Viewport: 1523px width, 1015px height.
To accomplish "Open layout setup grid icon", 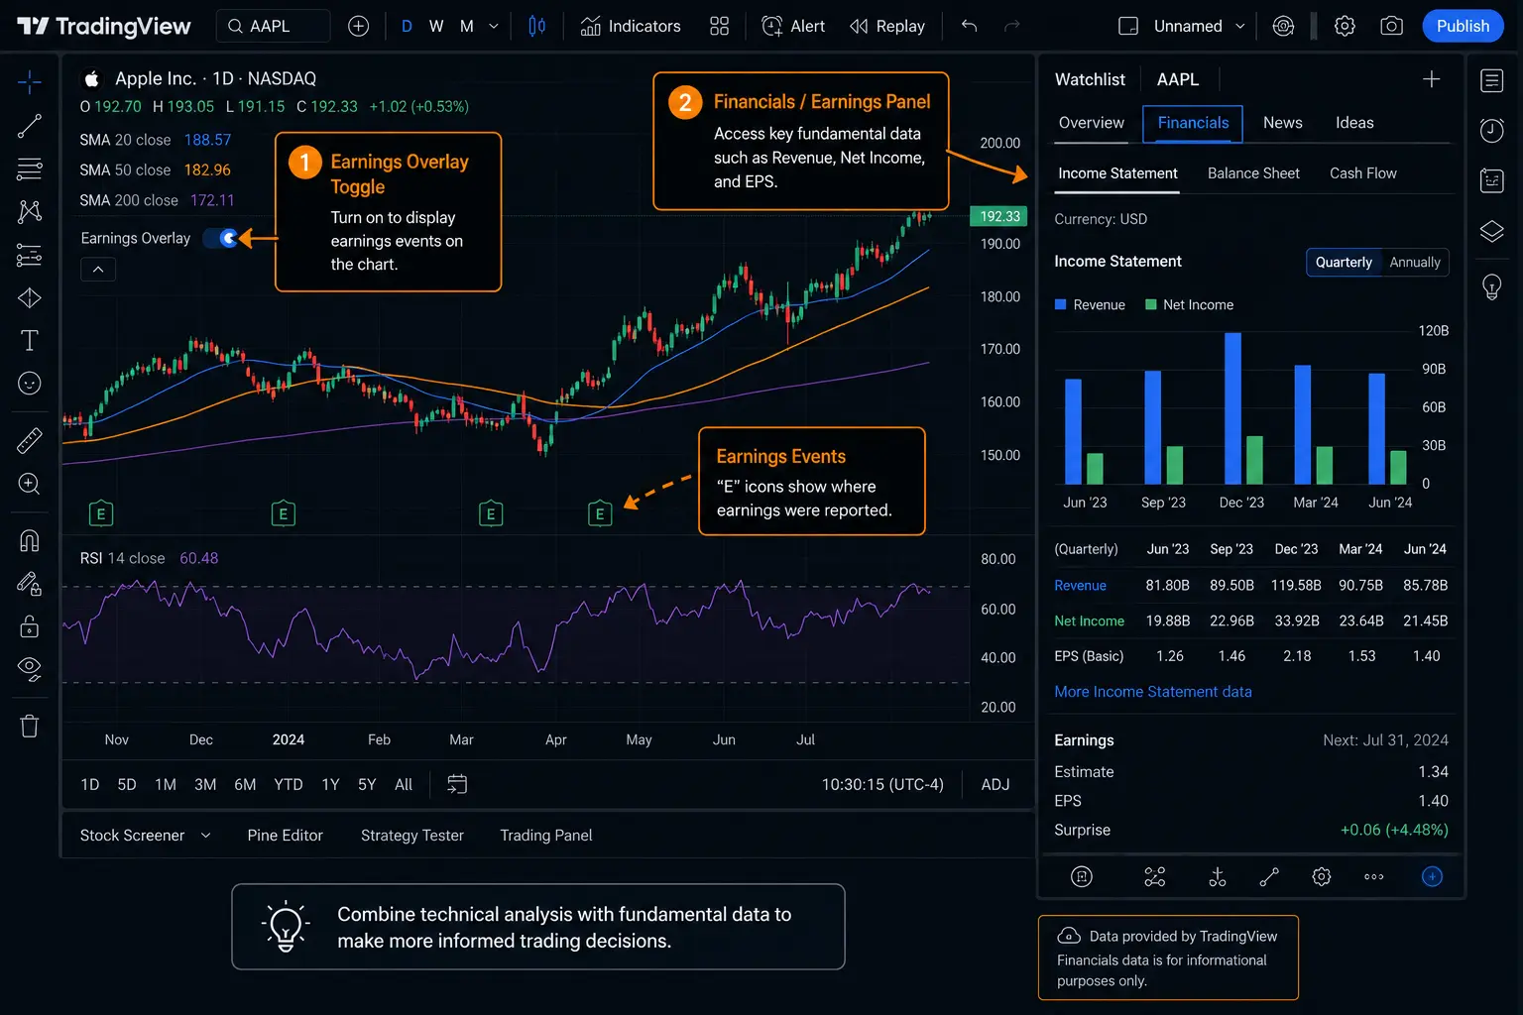I will tap(720, 27).
